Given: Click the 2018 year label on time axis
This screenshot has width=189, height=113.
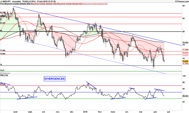Looking at the screenshot, I should 85,112.
